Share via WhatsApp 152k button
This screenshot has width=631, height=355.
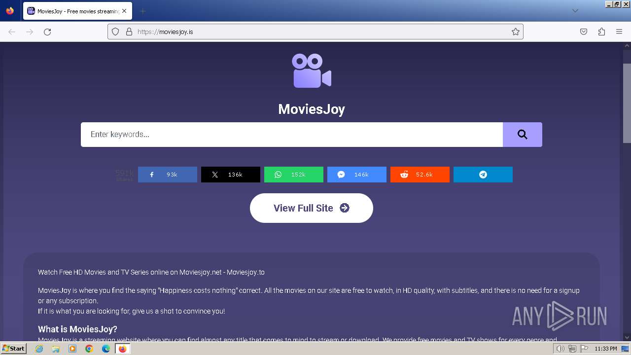(x=294, y=175)
